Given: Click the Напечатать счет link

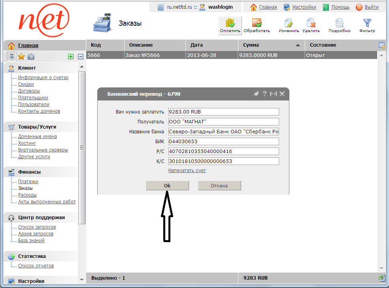Looking at the screenshot, I should pos(187,171).
